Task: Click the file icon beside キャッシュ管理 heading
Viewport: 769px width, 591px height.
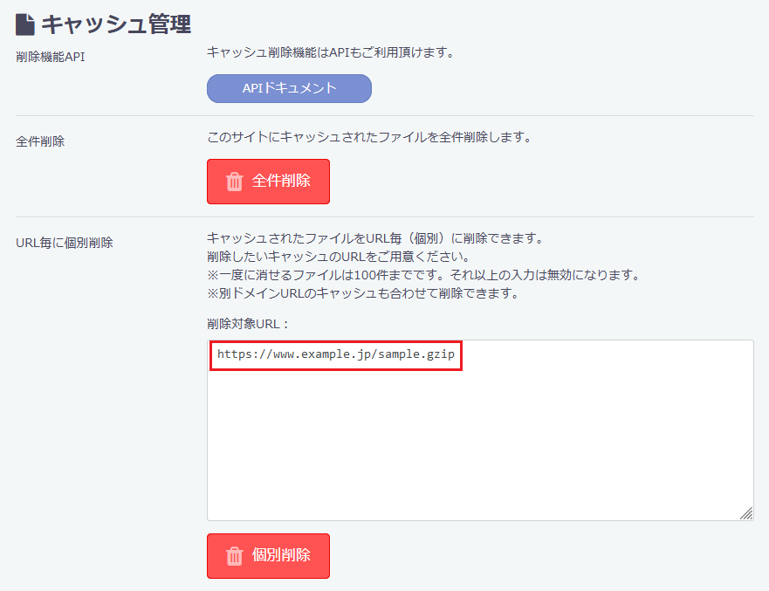Action: click(x=25, y=23)
